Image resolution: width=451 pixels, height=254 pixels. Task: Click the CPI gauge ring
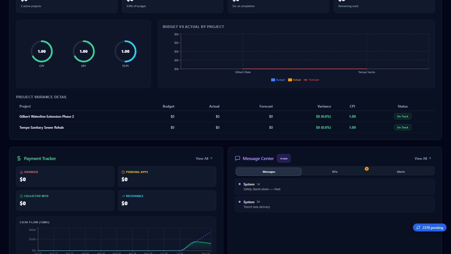42,51
